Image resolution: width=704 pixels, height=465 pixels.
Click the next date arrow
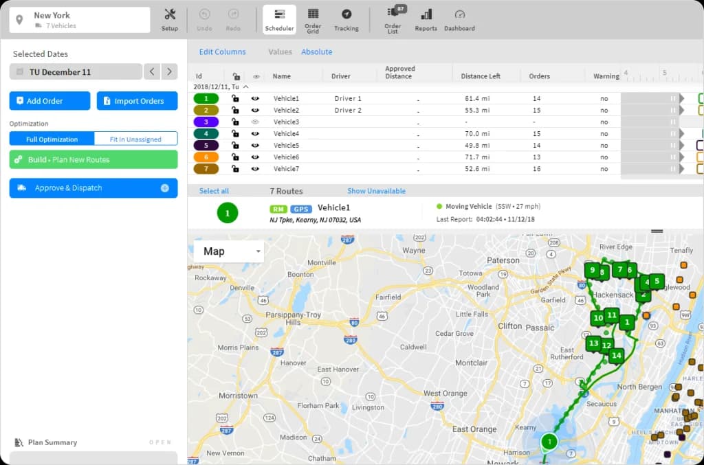pyautogui.click(x=169, y=71)
